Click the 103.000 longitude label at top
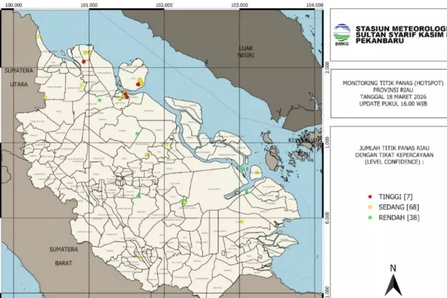The height and width of the screenshot is (298, 447). tap(239, 5)
